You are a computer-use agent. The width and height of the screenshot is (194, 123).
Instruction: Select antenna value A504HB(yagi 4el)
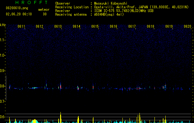coord(109,14)
